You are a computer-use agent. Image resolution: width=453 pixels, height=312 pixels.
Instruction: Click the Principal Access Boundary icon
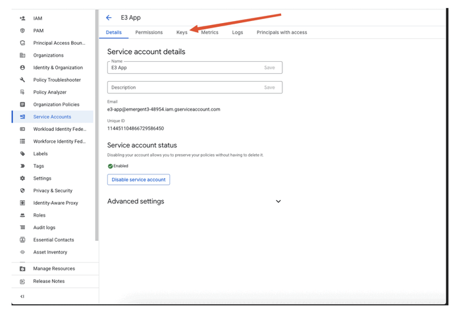click(x=22, y=43)
